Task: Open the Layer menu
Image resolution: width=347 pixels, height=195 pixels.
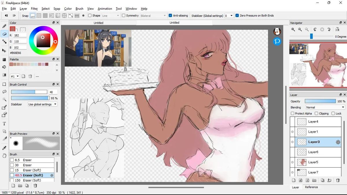Action: (x=23, y=9)
